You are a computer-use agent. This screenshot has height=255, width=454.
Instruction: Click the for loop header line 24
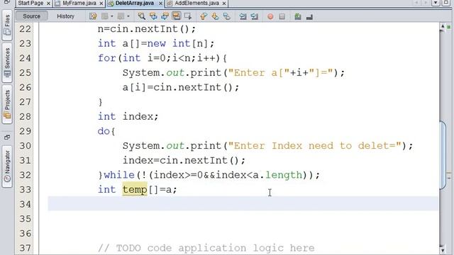tap(162, 58)
